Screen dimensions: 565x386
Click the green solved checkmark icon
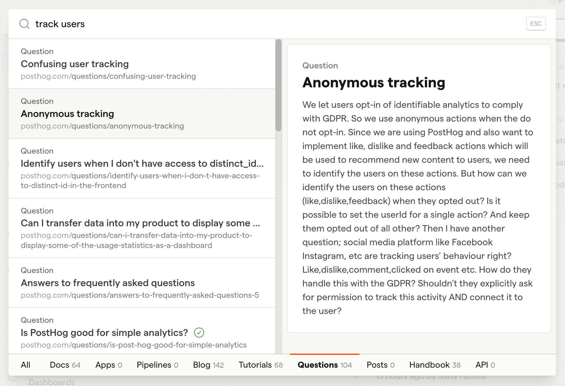coord(199,333)
